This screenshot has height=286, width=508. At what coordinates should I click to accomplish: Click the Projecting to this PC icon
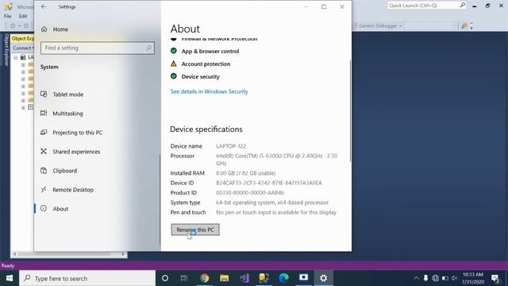pyautogui.click(x=44, y=133)
